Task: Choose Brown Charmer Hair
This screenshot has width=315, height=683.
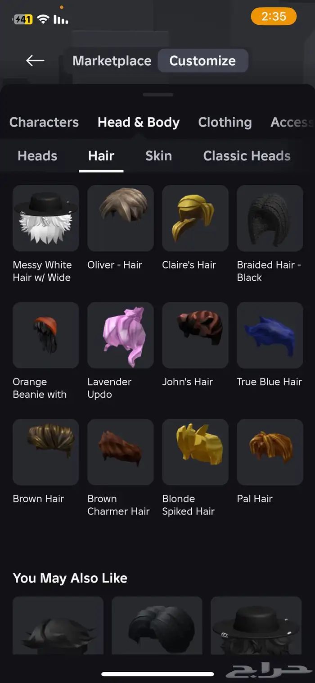Action: pos(121,452)
